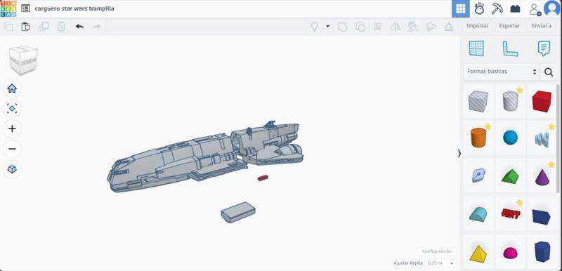Click the shapes panel scrollbar

click(557, 138)
